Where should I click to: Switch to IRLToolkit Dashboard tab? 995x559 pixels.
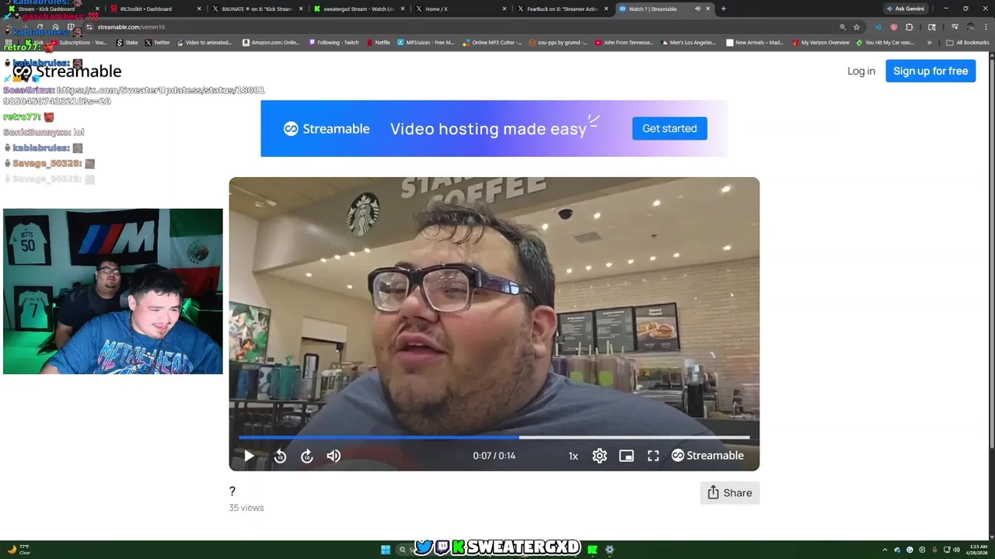click(x=154, y=9)
